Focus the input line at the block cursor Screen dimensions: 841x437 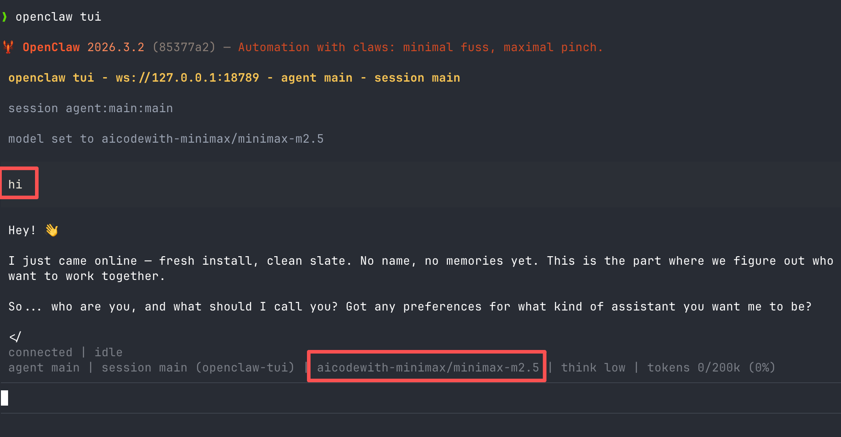pos(5,398)
